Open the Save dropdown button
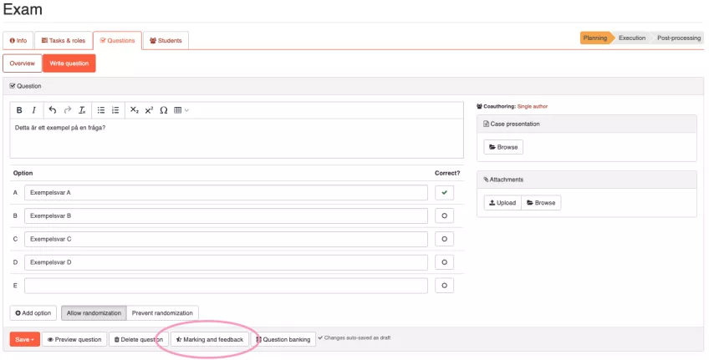The width and height of the screenshot is (709, 360). point(25,340)
